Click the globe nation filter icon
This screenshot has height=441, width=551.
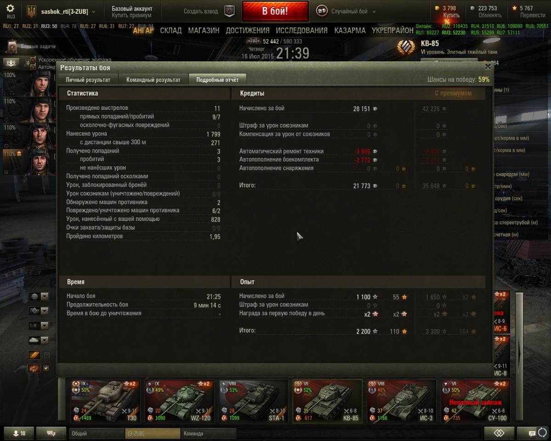click(x=34, y=296)
